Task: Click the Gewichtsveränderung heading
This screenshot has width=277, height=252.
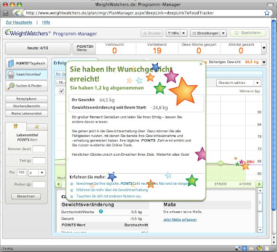Action: coord(87,204)
